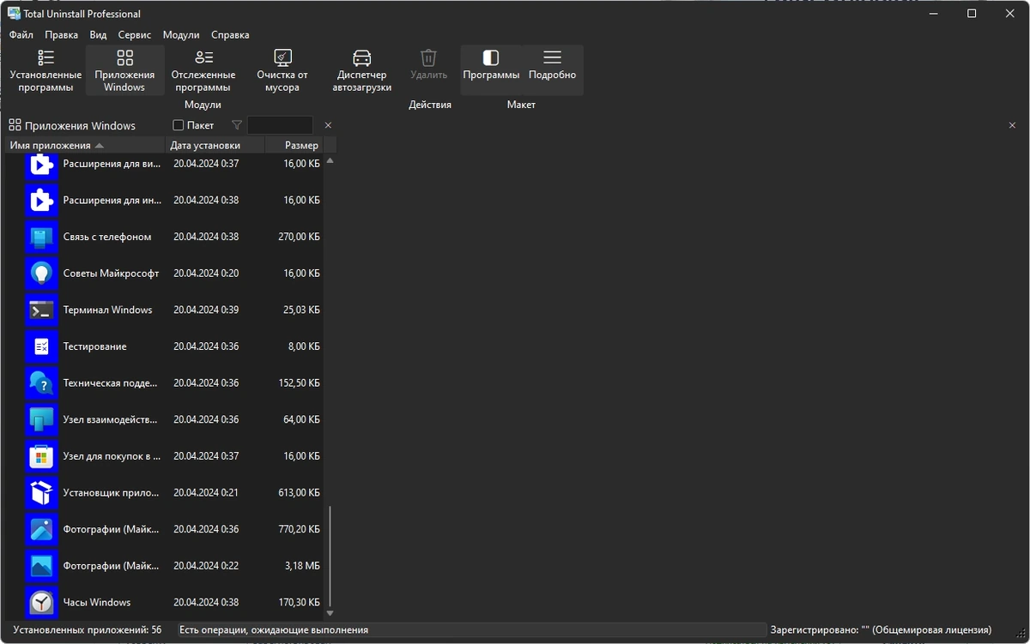
Task: Open the Вид menu
Action: tap(99, 35)
